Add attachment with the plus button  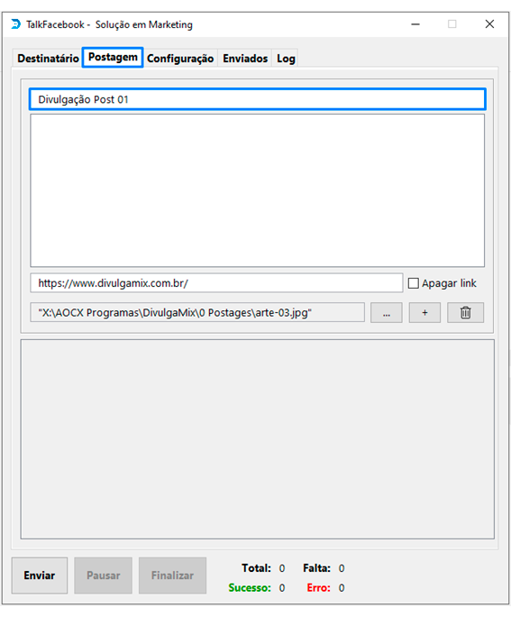(x=424, y=313)
